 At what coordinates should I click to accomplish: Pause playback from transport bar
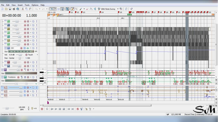tap(60, 109)
